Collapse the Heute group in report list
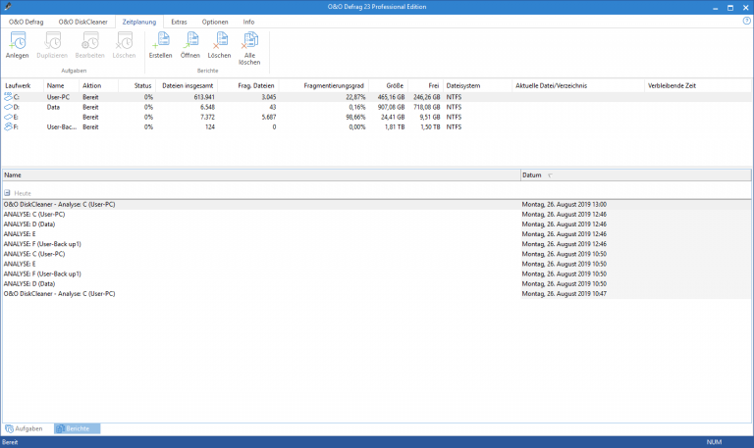754x448 pixels. point(9,193)
